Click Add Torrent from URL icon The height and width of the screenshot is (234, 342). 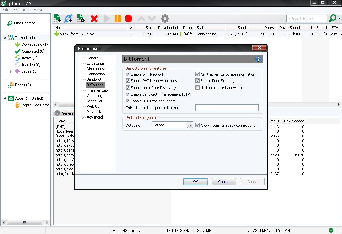pos(68,18)
